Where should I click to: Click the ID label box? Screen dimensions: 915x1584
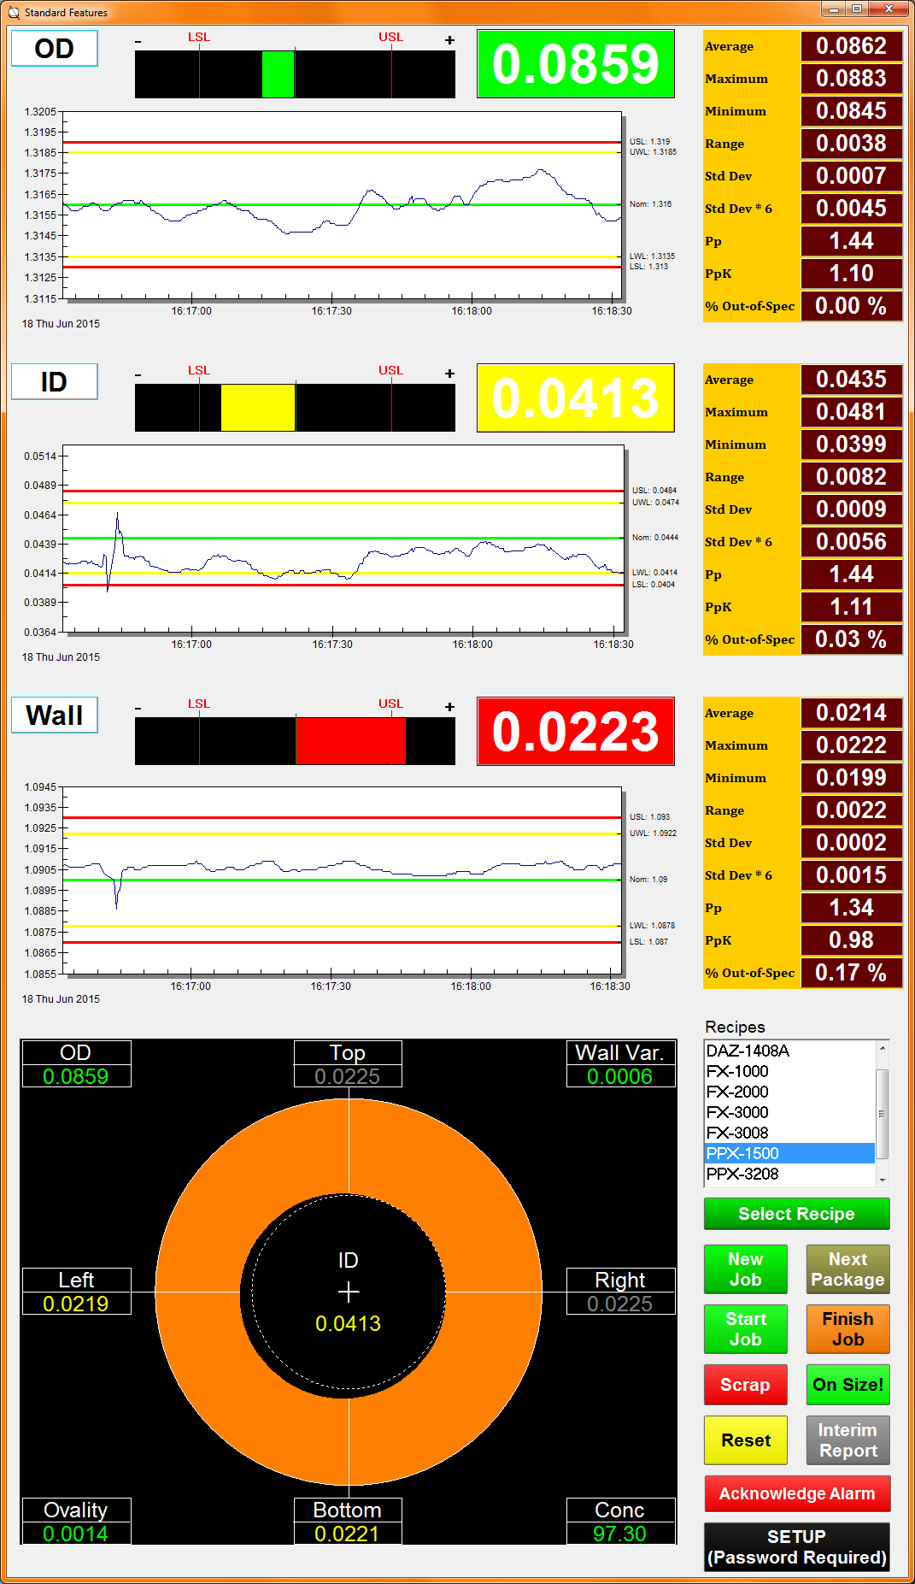[54, 382]
